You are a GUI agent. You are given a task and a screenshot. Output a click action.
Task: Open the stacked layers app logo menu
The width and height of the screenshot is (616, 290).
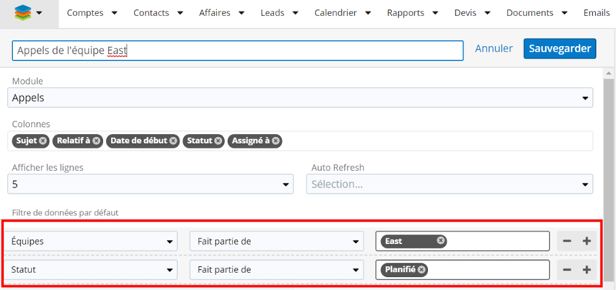28,14
